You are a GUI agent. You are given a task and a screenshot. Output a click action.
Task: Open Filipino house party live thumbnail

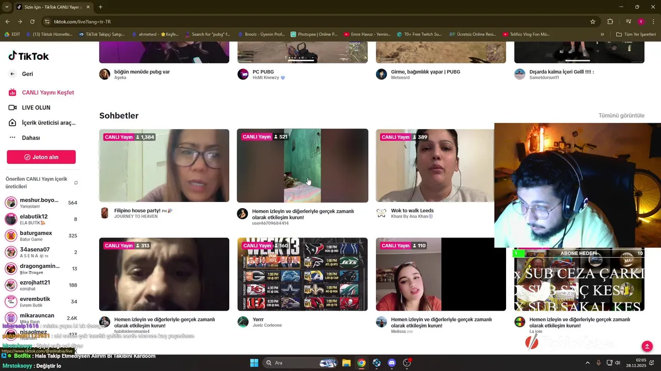coord(164,165)
